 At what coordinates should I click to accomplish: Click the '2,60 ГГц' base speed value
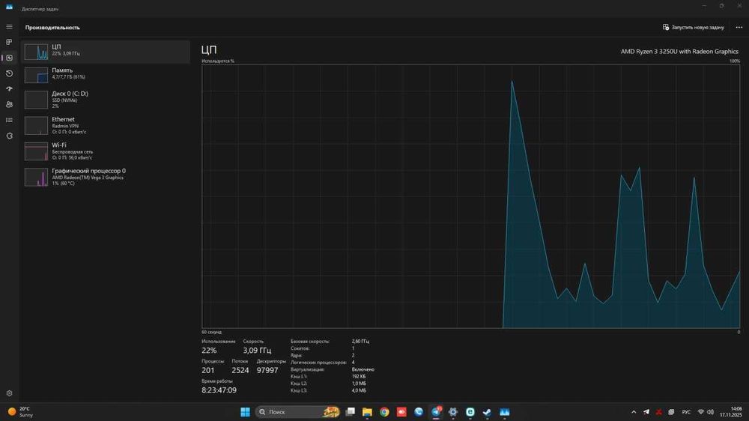pyautogui.click(x=360, y=341)
